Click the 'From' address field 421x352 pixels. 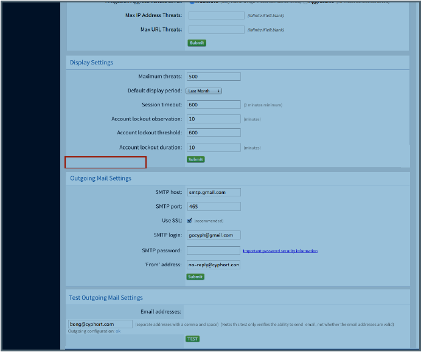214,264
